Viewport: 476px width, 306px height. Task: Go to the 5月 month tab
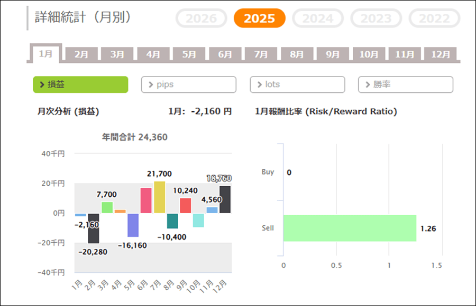coord(189,54)
